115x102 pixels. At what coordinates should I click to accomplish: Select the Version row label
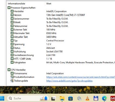[x=18, y=15]
